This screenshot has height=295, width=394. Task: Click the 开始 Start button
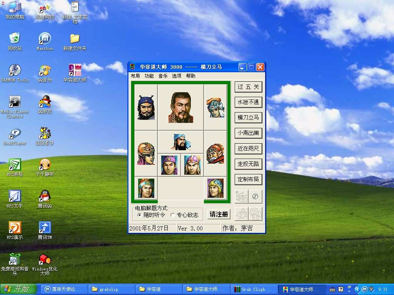(x=18, y=289)
